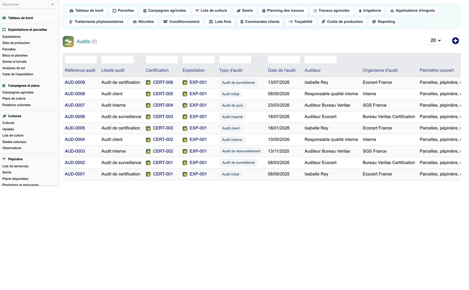Open Blocs et planches in sidebar
The height and width of the screenshot is (290, 469).
pos(15,55)
